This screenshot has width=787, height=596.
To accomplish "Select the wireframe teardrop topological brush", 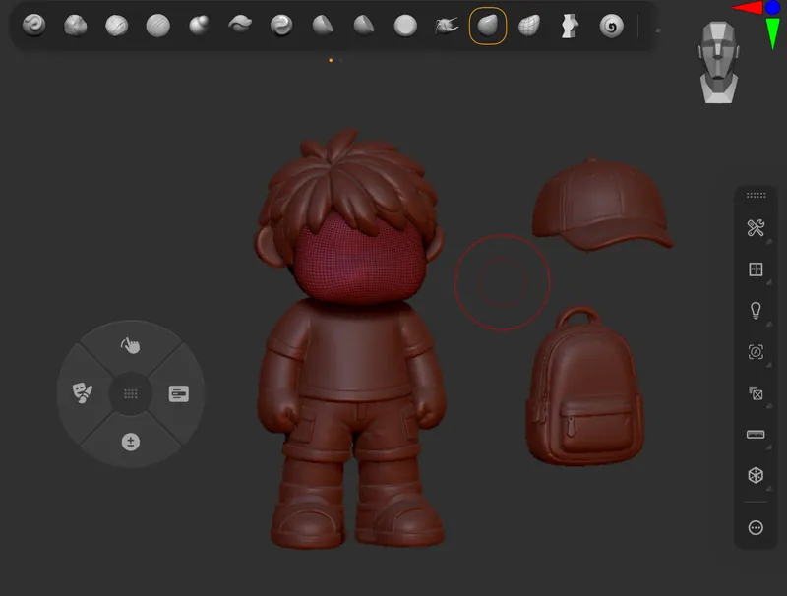I will [x=529, y=26].
